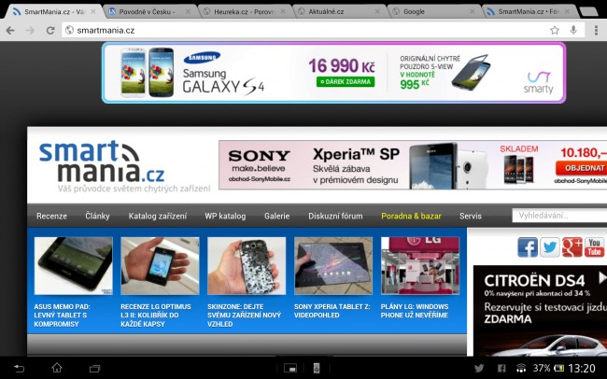Tap the Android home button

pyautogui.click(x=57, y=368)
